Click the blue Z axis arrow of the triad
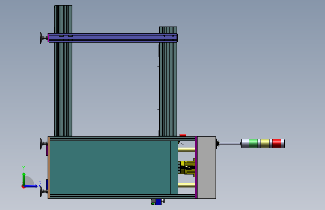Image resolution: width=325 pixels, height=210 pixels. tap(31, 186)
